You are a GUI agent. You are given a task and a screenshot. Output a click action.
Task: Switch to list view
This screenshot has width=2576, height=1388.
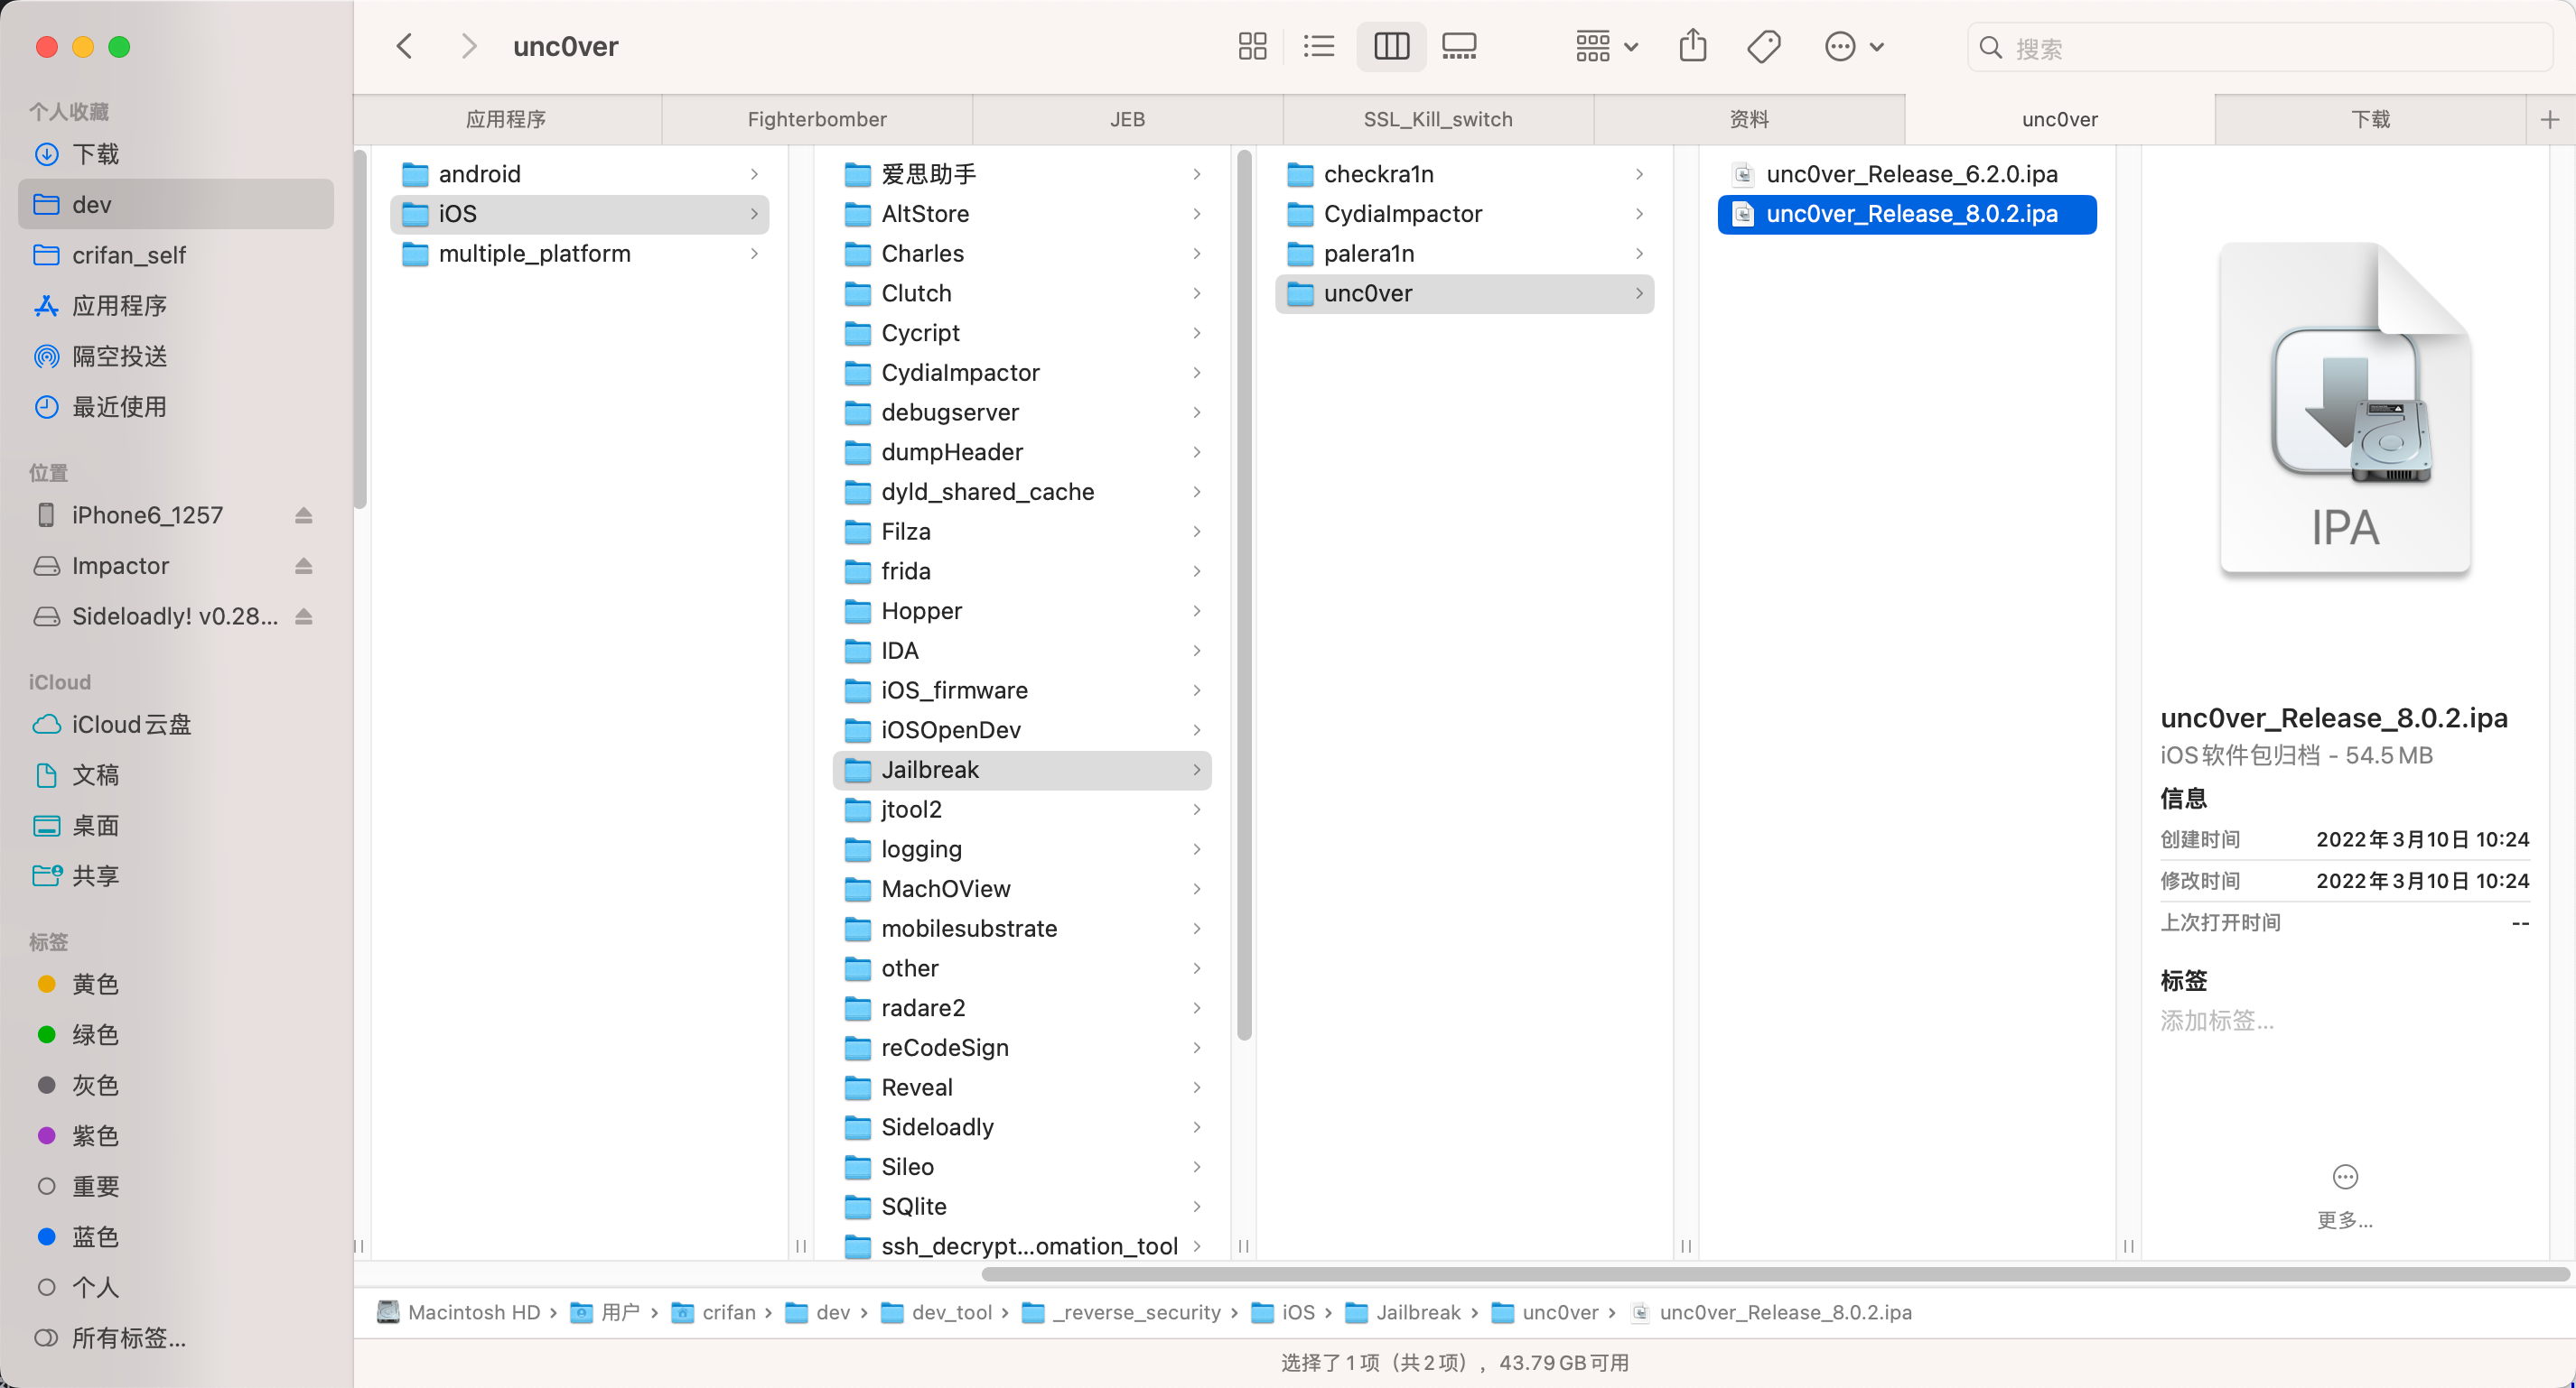1319,46
